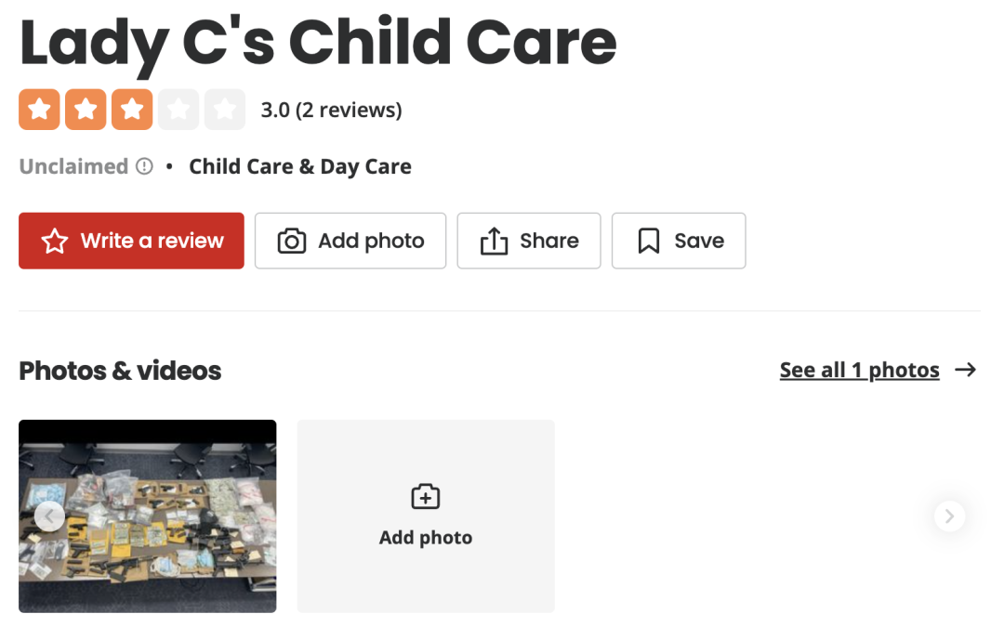Click the fifth gray rating star
Screen dimensions: 1004x627
225,110
